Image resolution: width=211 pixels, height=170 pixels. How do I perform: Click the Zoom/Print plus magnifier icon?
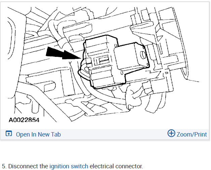coord(171,133)
